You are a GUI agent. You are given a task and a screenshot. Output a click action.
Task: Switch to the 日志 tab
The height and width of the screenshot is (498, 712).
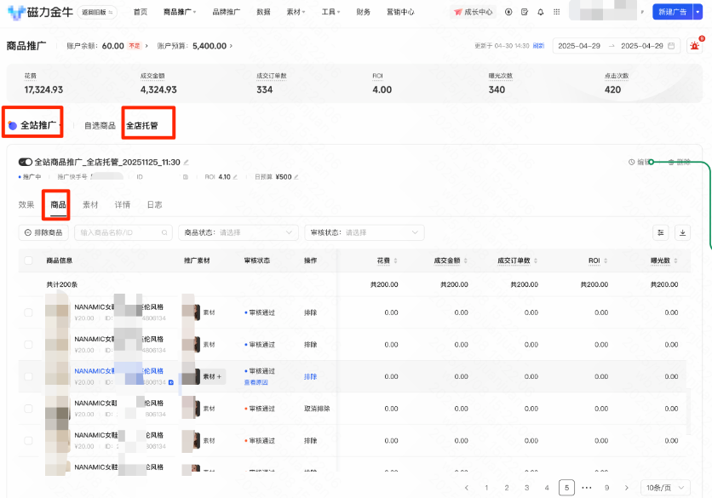tap(154, 205)
